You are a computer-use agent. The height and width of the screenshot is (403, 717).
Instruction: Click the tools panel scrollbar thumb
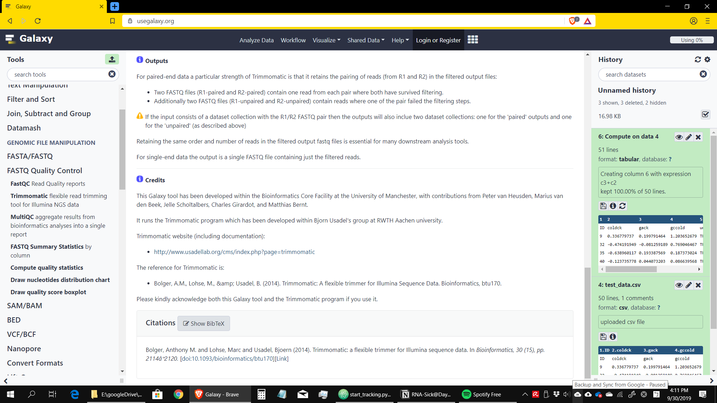(x=122, y=150)
